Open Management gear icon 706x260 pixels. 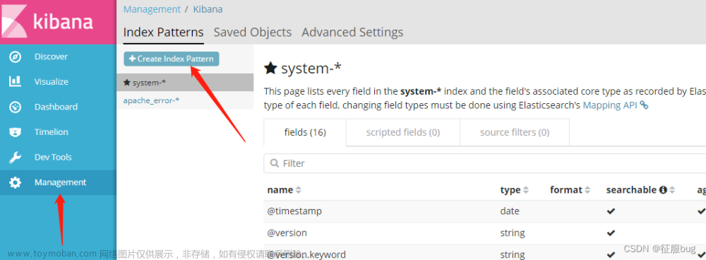pyautogui.click(x=16, y=182)
